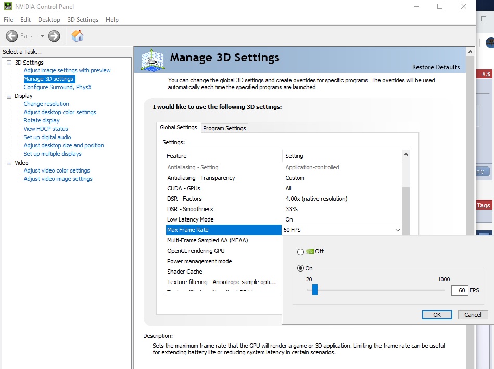Click the Forward arrow icon
Screen dimensions: 494x369
pyautogui.click(x=54, y=36)
